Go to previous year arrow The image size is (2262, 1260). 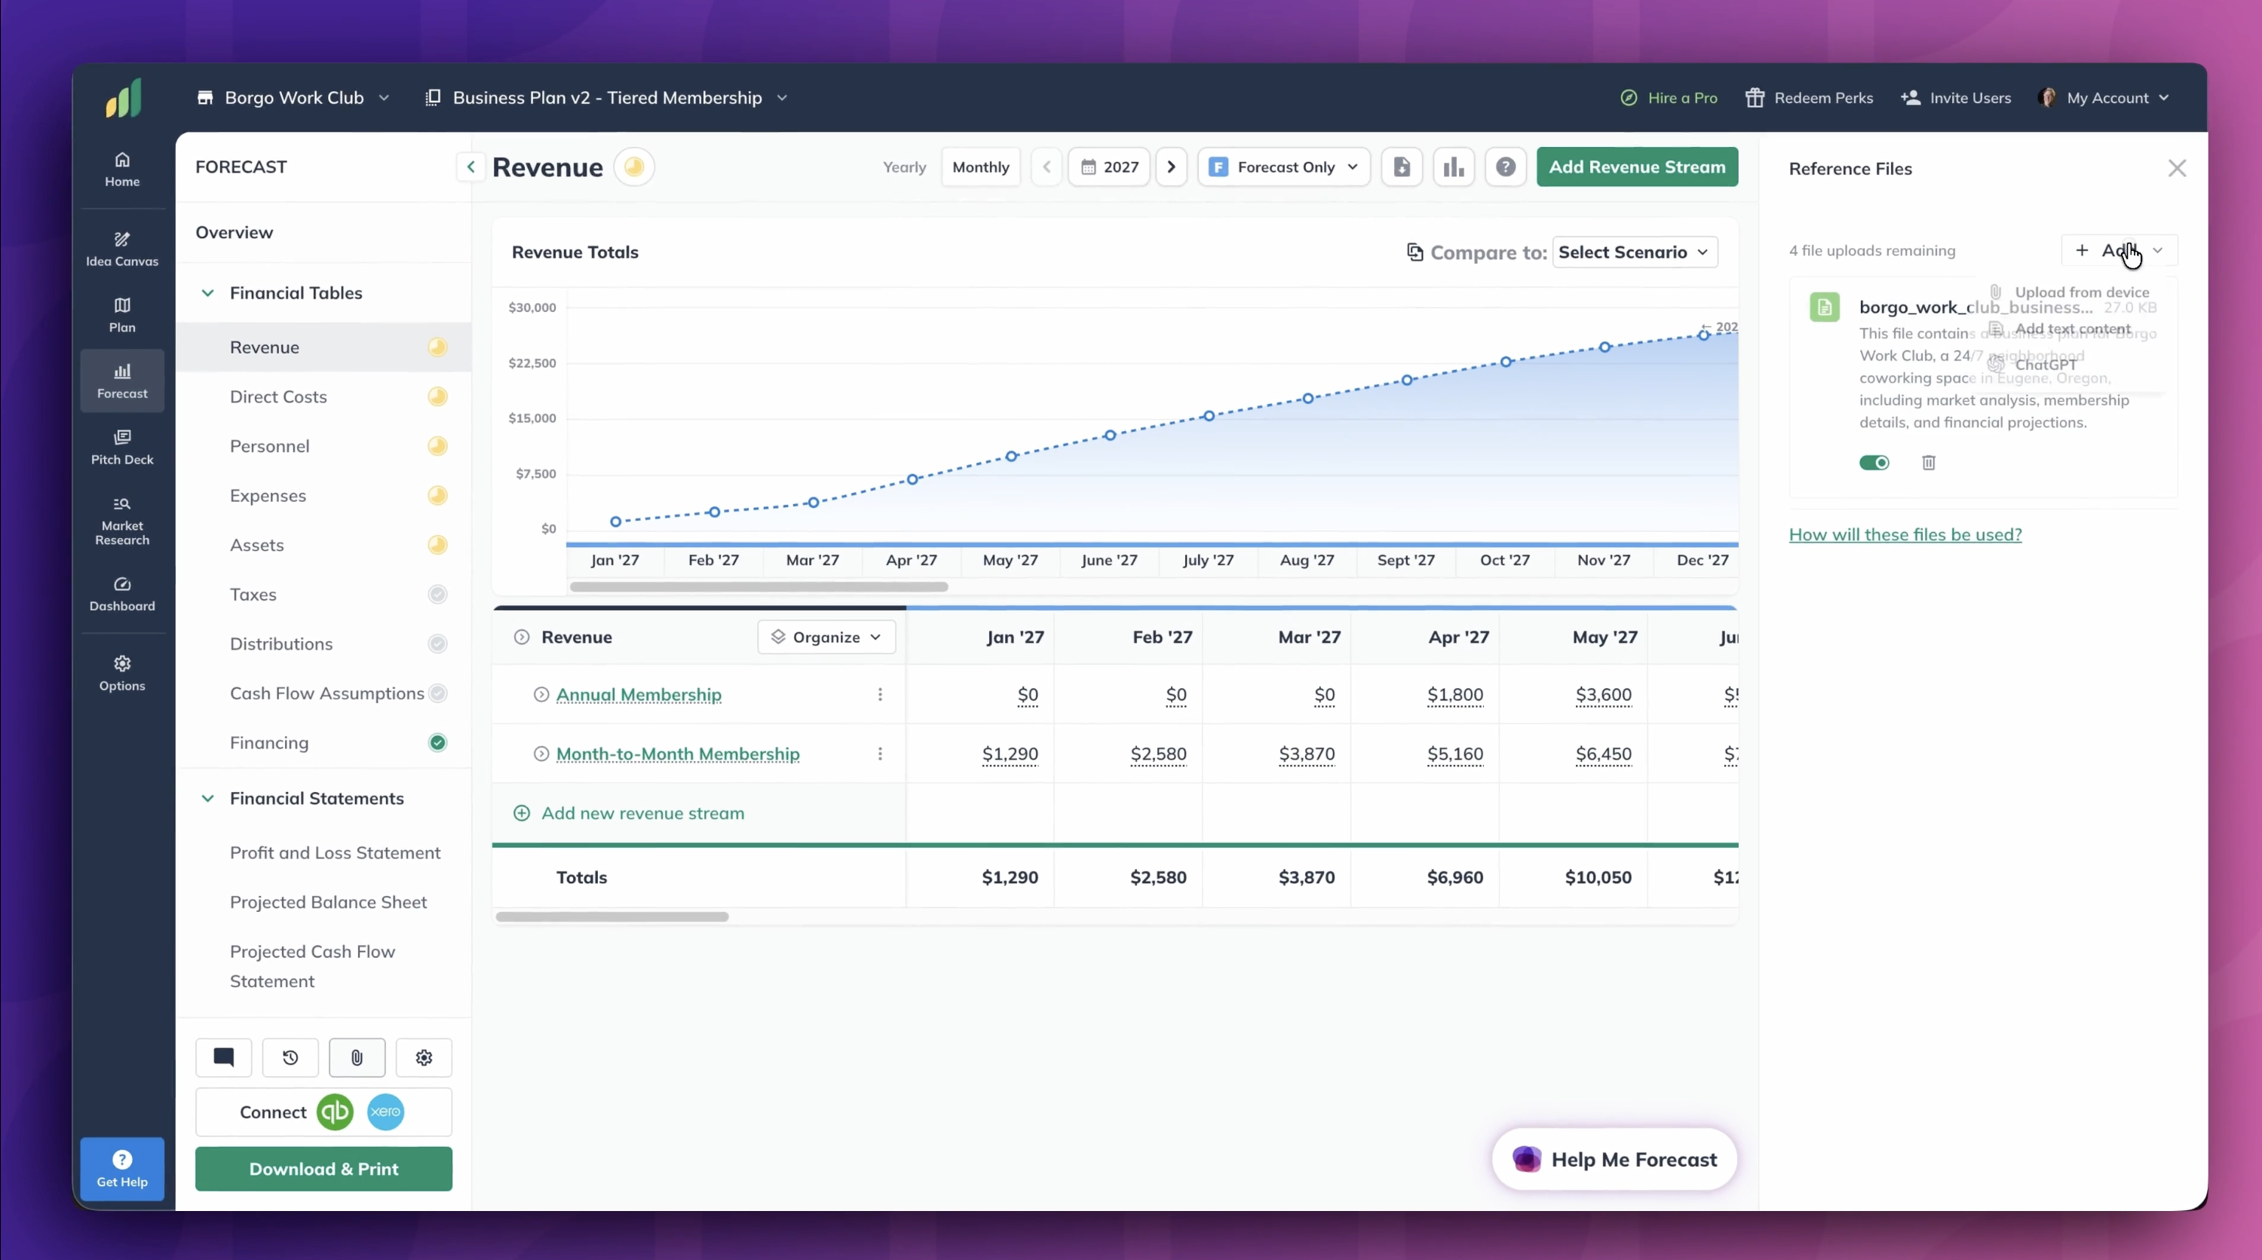click(x=1047, y=167)
